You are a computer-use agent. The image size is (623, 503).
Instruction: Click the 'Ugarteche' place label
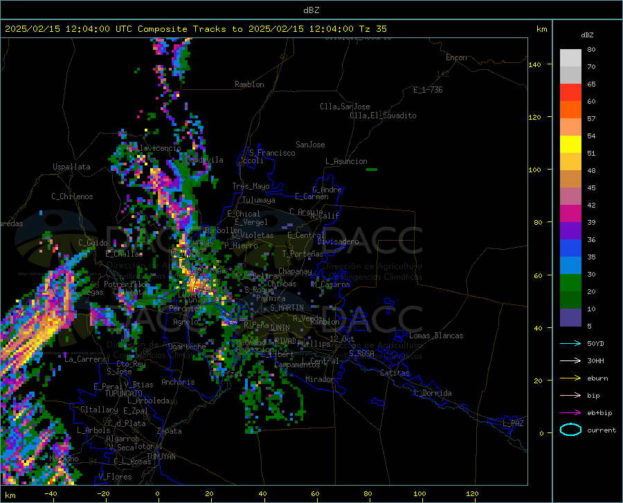(x=187, y=347)
